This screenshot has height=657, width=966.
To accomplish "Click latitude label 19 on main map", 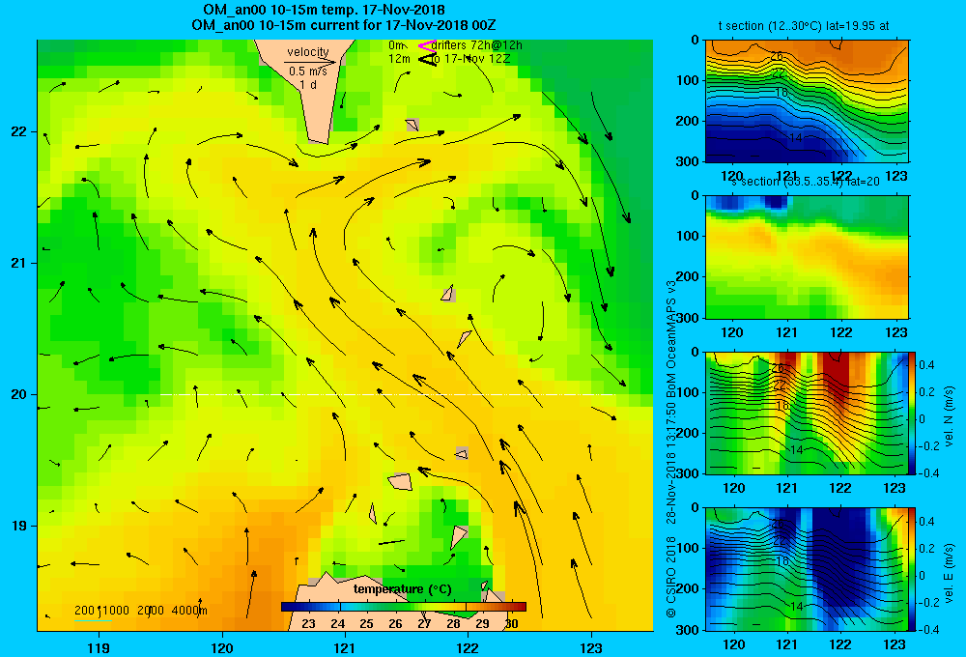I will (x=19, y=526).
